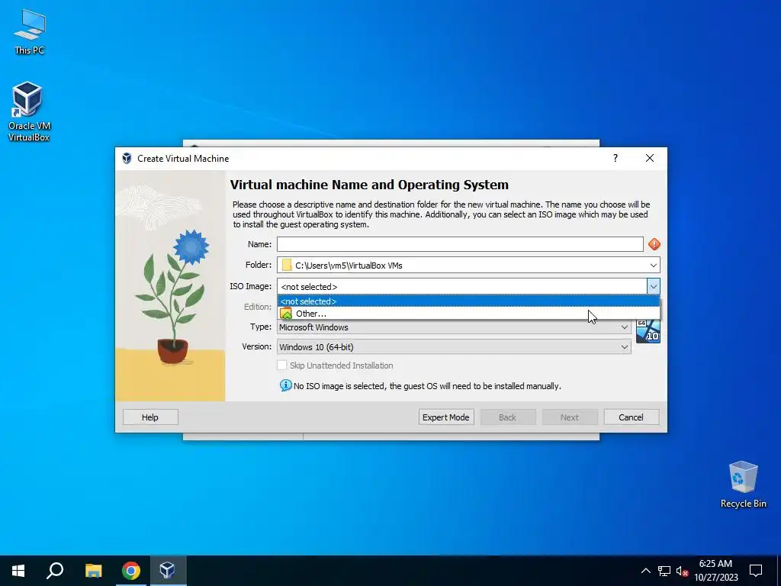Click the 'No ISO image is selected' message text
The image size is (781, 586).
pyautogui.click(x=427, y=386)
